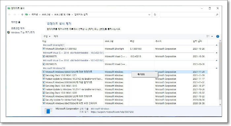Screen dimensions: 231x126
Task: Click the shield icon beside Windows features link
Action: point(9,32)
